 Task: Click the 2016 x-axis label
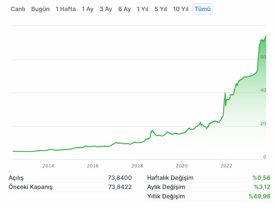[93, 166]
